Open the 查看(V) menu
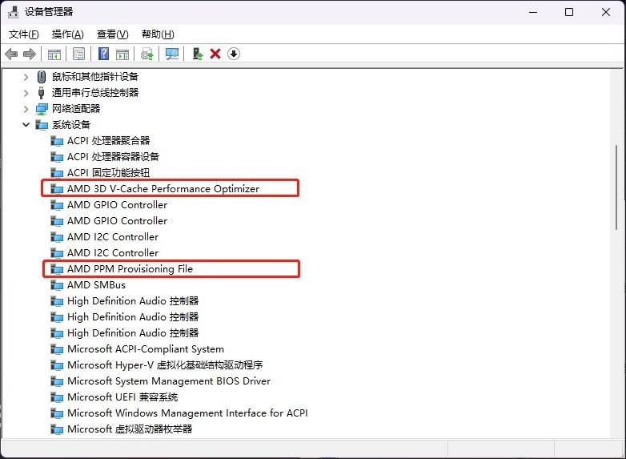This screenshot has width=626, height=459. click(x=113, y=34)
